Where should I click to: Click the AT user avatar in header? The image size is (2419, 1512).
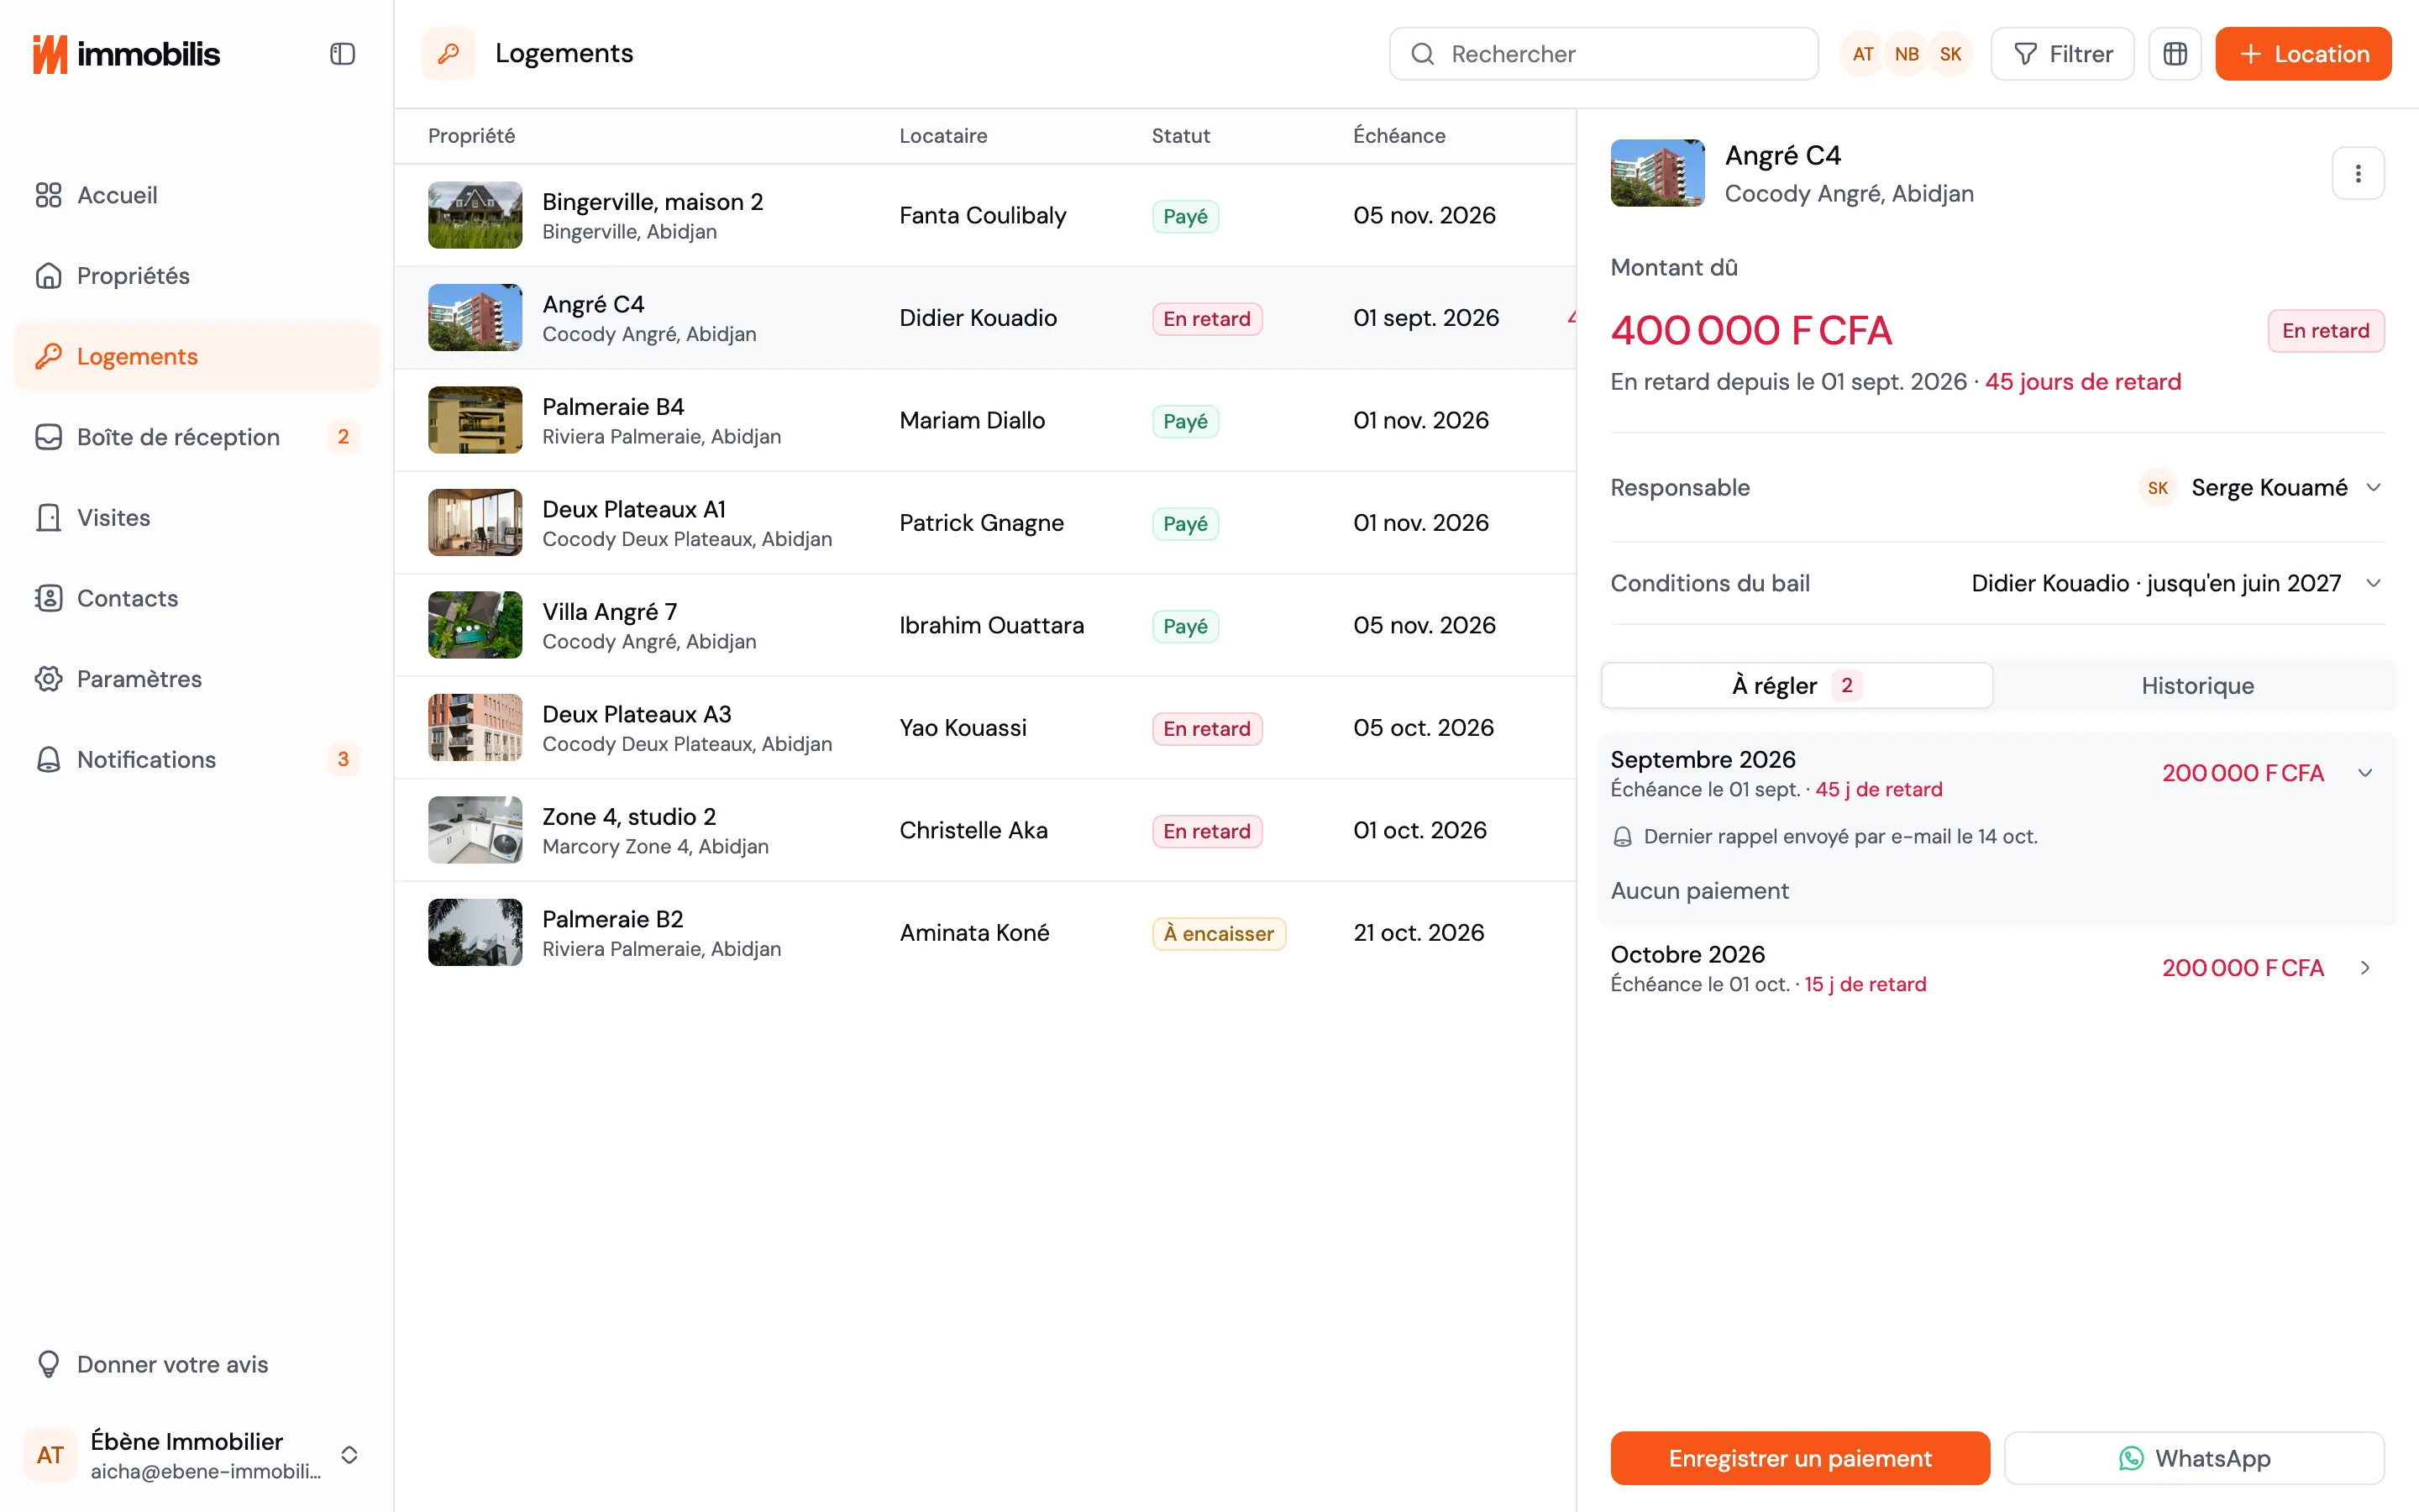click(1862, 54)
